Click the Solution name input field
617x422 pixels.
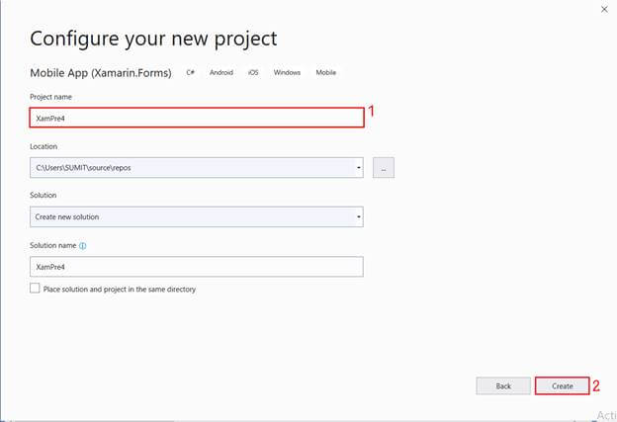click(197, 267)
